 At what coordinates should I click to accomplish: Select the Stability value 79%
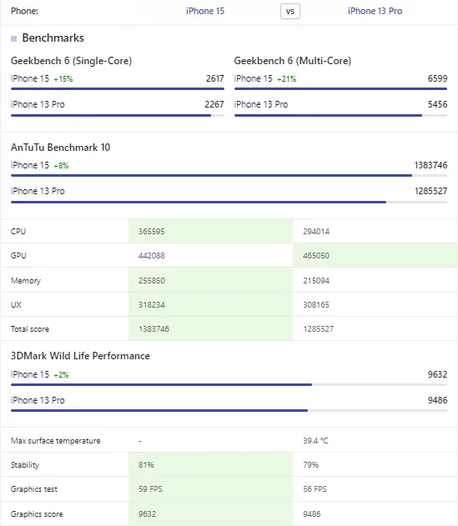310,465
